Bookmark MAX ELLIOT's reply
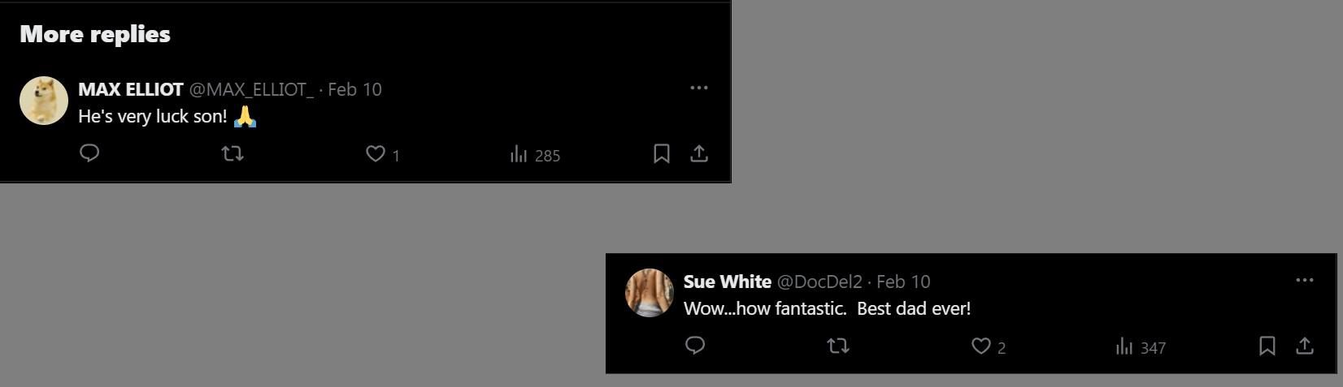 pyautogui.click(x=662, y=153)
